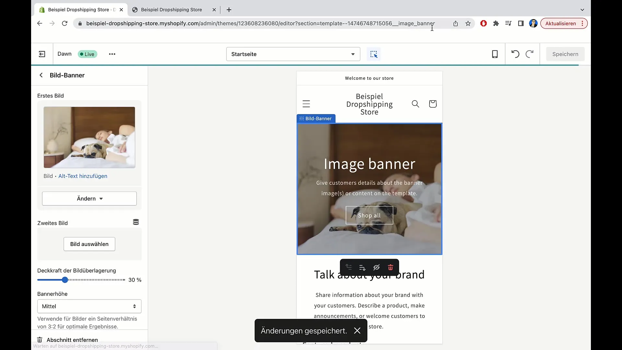This screenshot has height=350, width=622.
Task: Click the redo arrow icon
Action: tap(529, 54)
